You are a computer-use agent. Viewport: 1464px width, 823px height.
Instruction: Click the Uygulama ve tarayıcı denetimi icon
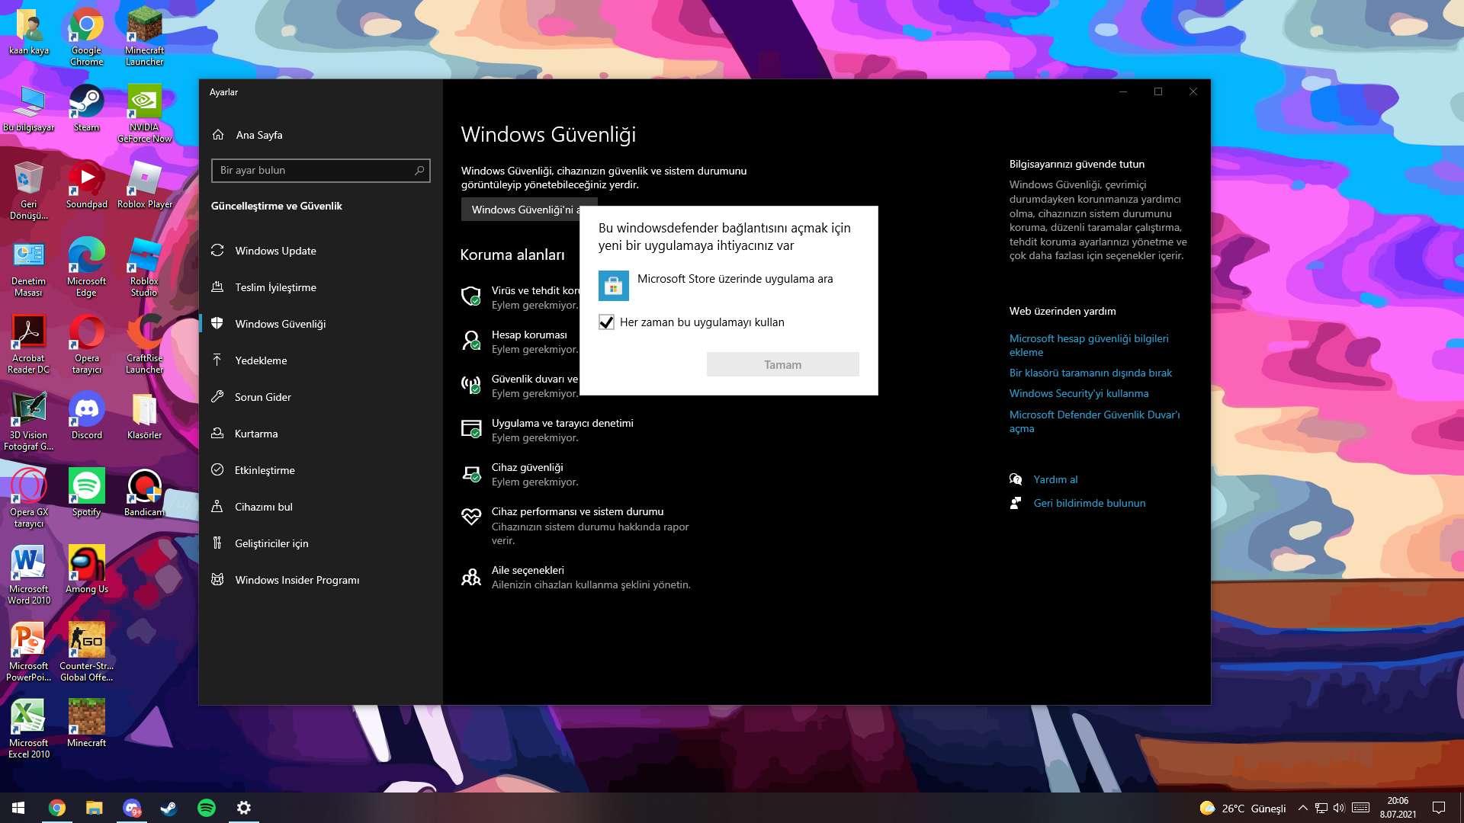pyautogui.click(x=471, y=429)
